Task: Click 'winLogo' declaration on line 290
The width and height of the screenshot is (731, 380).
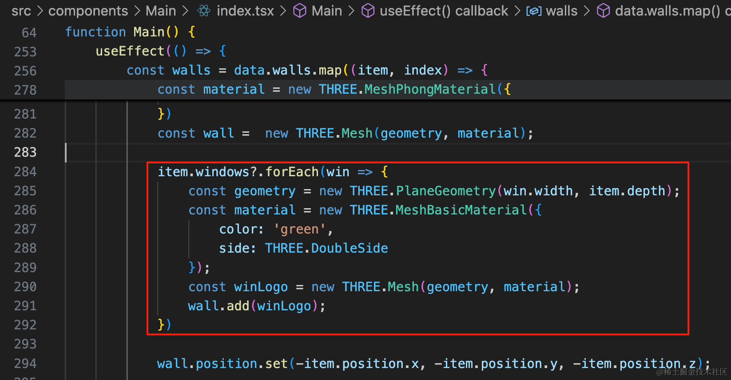Action: point(261,287)
